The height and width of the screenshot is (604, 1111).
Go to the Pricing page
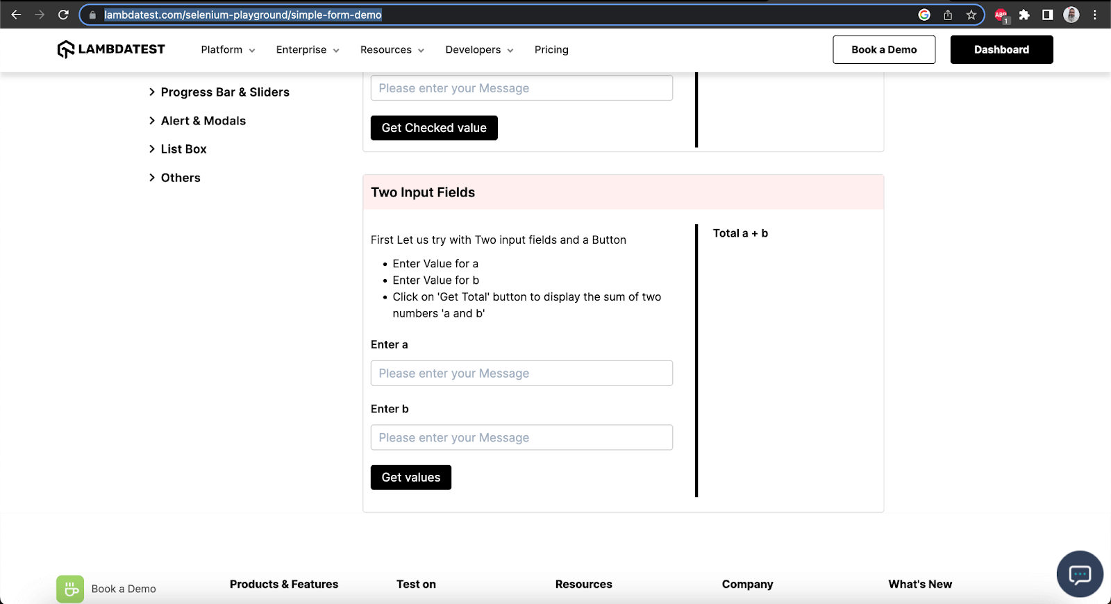click(551, 50)
